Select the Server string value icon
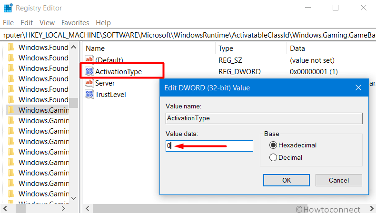 89,83
